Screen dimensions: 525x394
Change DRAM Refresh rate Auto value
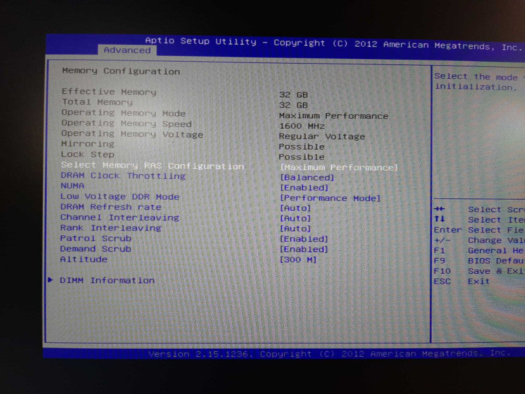(x=295, y=208)
